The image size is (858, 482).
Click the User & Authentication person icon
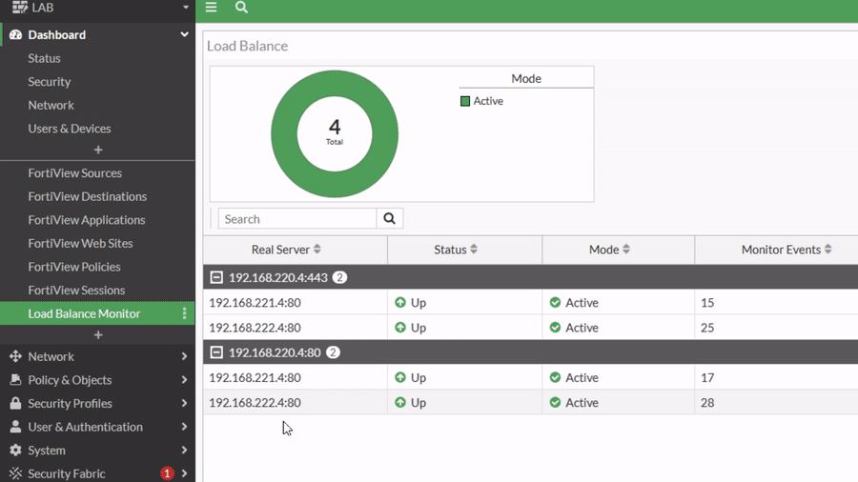point(15,426)
